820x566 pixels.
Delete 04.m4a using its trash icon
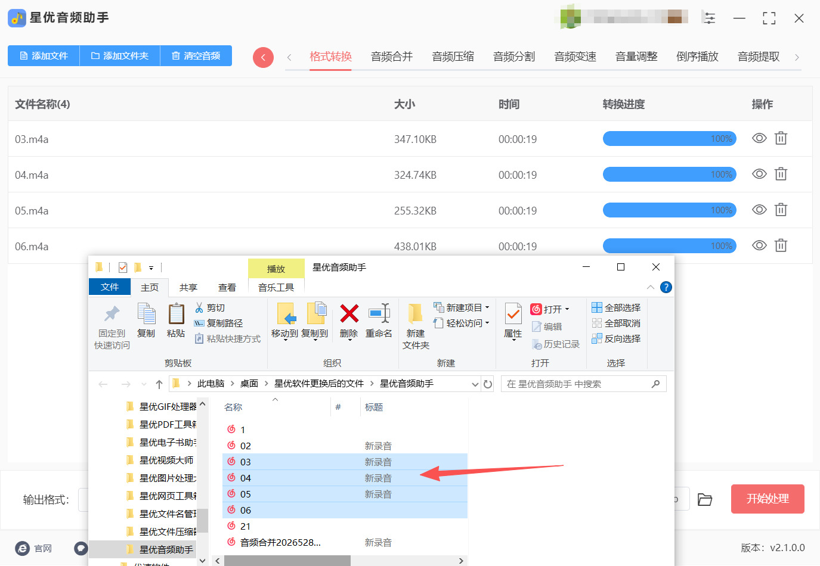pyautogui.click(x=781, y=174)
